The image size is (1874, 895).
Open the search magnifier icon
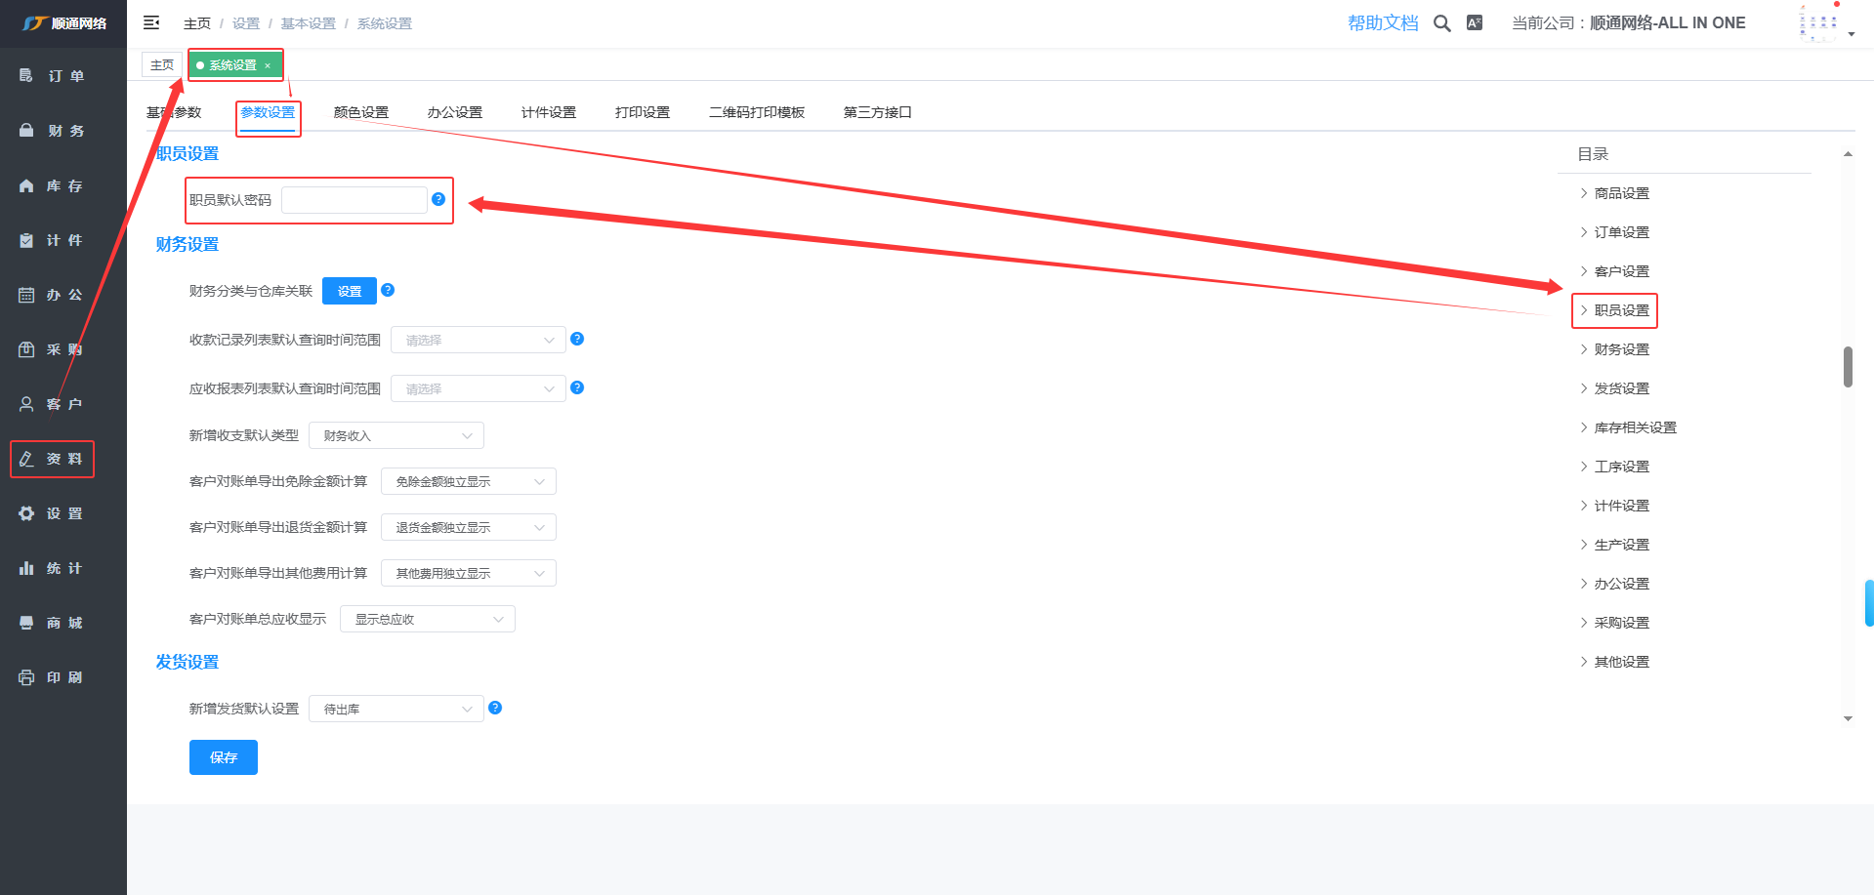click(x=1441, y=23)
